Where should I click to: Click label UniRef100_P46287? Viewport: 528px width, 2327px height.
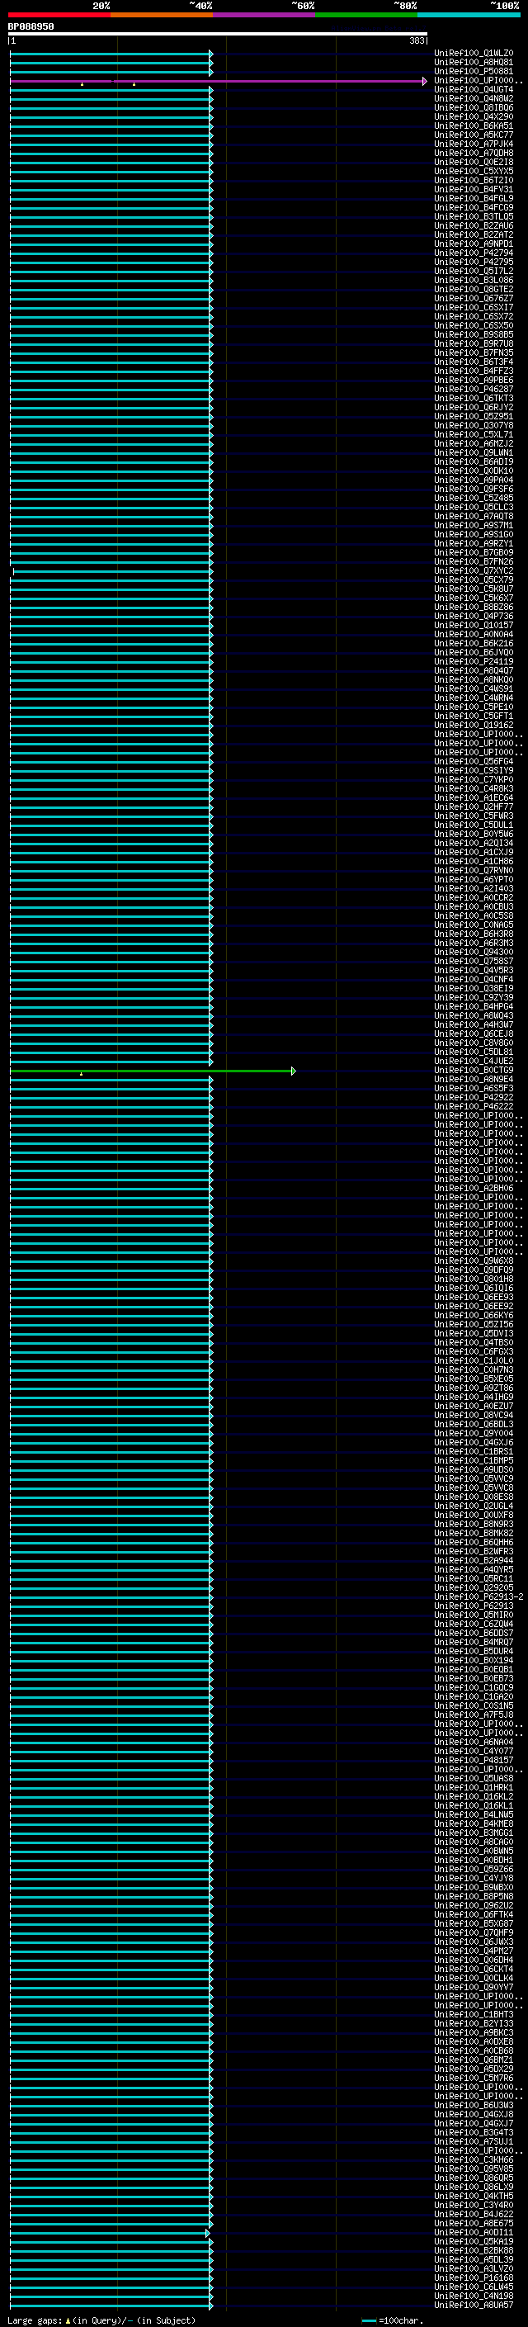tap(474, 390)
